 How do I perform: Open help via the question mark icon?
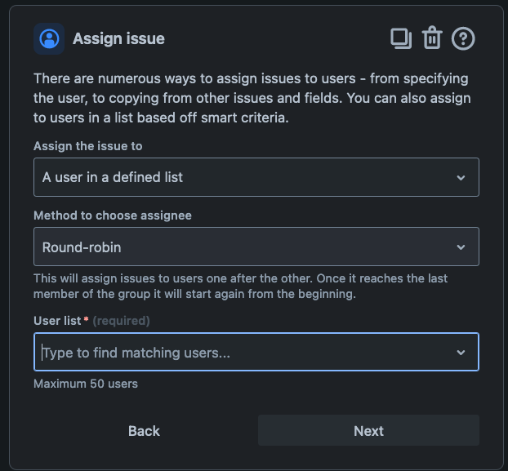click(x=463, y=38)
